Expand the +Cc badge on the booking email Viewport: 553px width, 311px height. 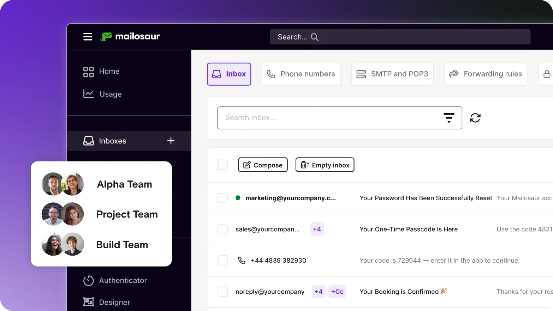[337, 291]
